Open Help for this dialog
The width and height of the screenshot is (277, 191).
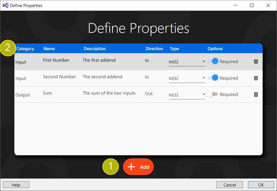point(16,185)
